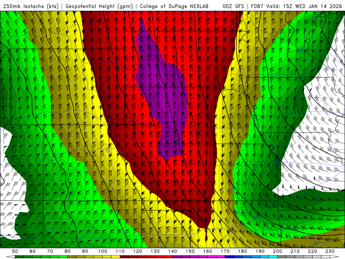Click the 230 value on the color scale
345x259 pixels.
click(330, 251)
